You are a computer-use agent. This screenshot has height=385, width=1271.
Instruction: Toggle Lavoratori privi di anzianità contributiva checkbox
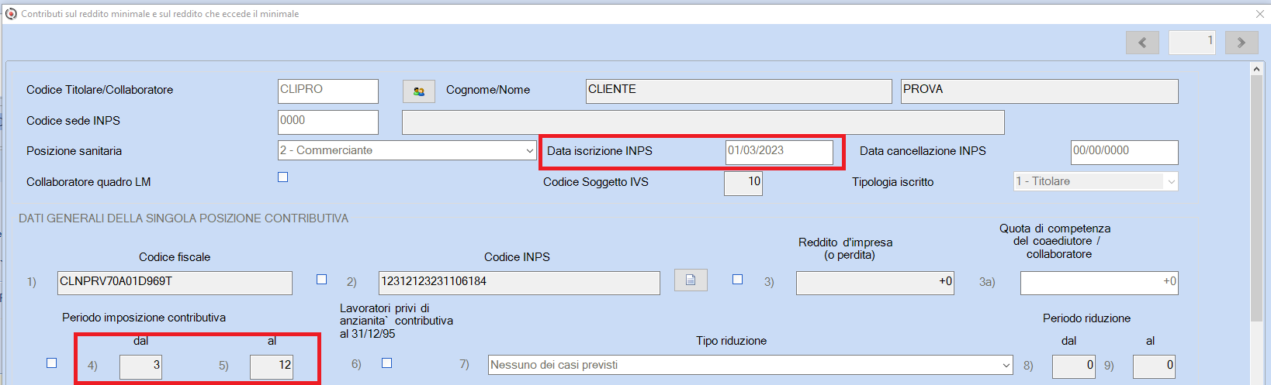point(387,363)
